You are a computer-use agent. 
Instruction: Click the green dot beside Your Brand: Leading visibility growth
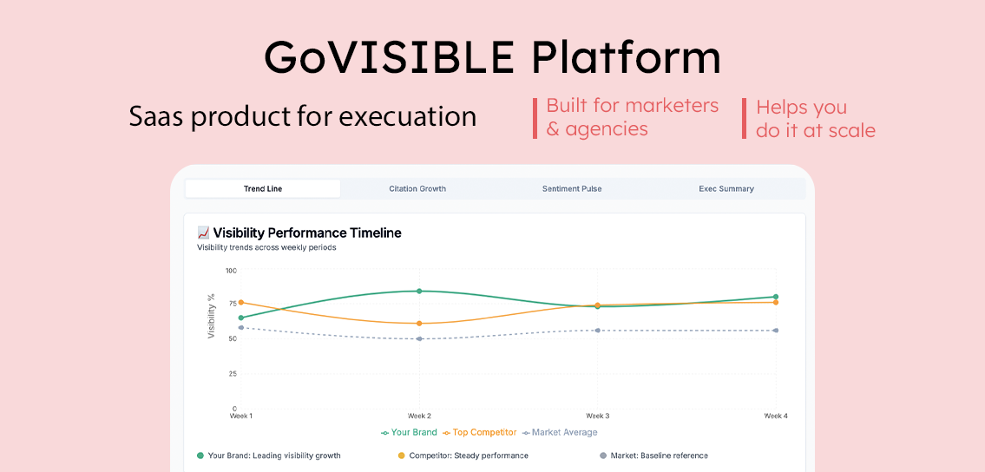[x=200, y=456]
